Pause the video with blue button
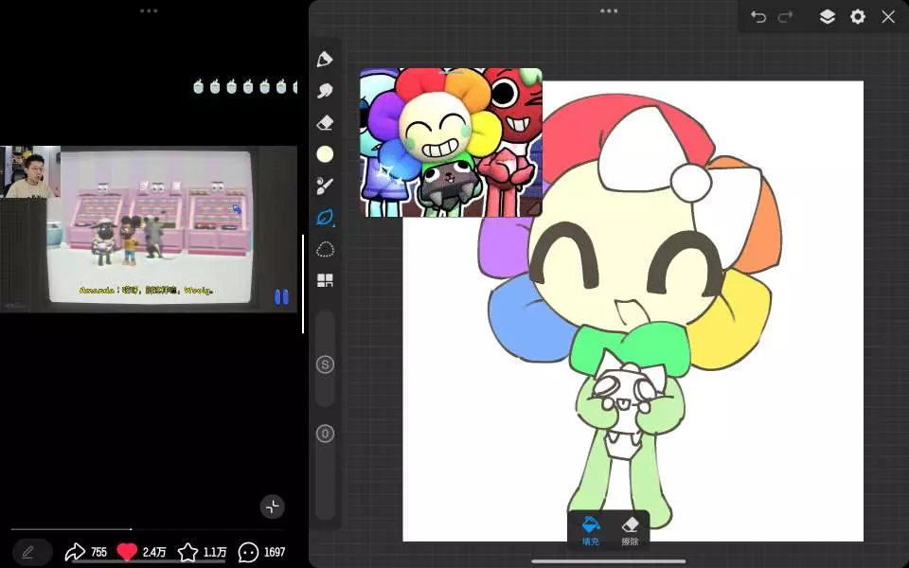 (x=281, y=296)
